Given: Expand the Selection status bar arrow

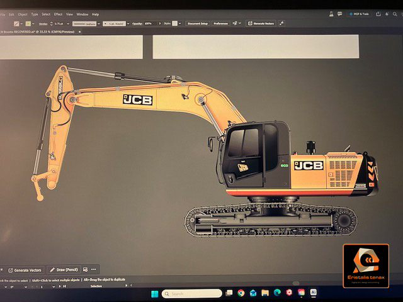Looking at the screenshot, I should click(126, 285).
